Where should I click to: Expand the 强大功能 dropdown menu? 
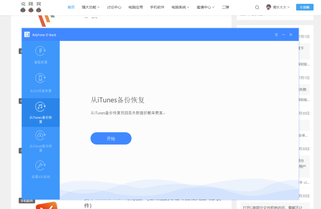tap(91, 7)
